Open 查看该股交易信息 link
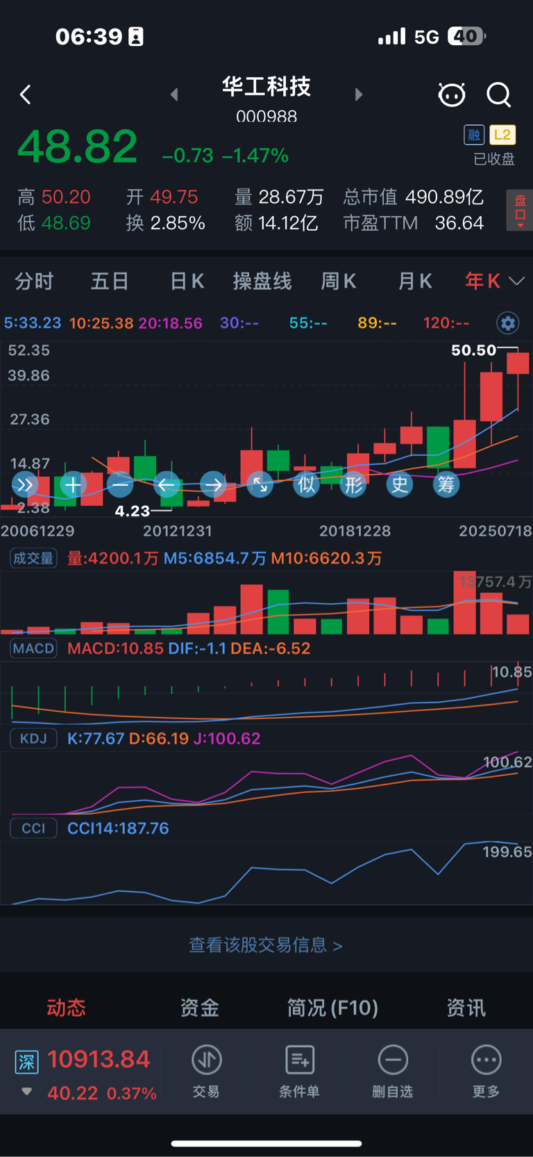The height and width of the screenshot is (1157, 533). (266, 945)
